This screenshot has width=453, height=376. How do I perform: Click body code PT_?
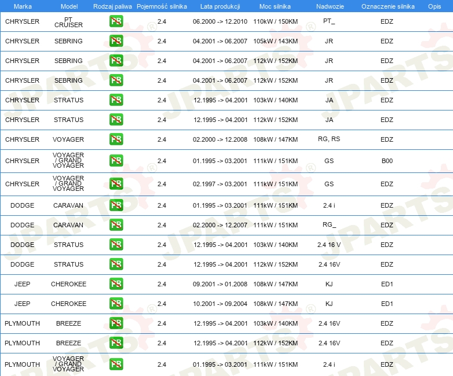(329, 21)
